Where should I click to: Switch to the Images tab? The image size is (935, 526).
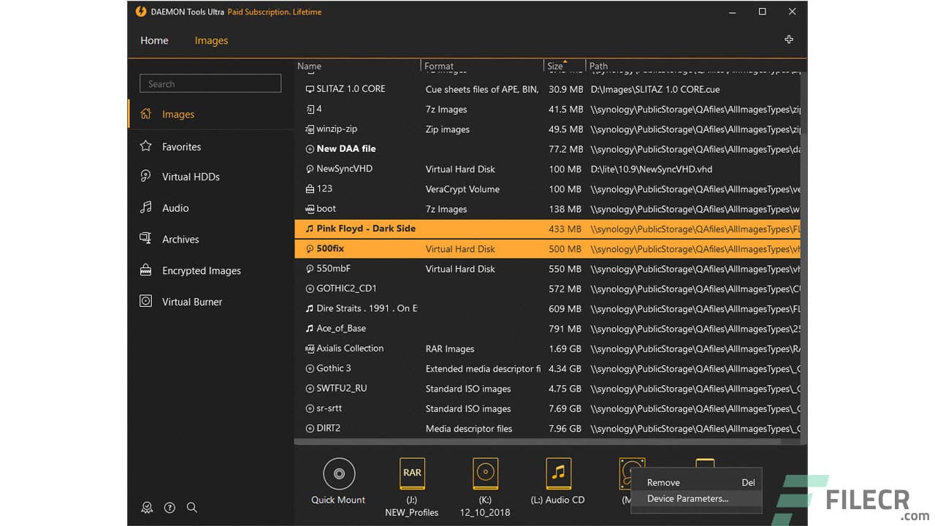coord(211,40)
